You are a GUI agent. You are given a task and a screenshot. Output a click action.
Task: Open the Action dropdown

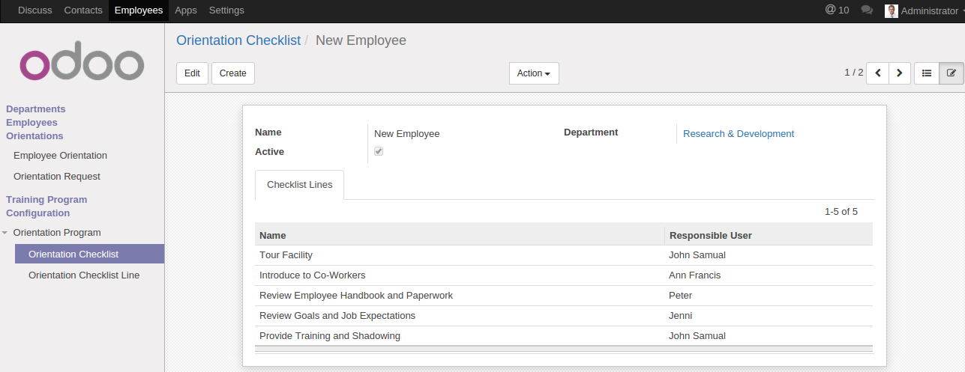(534, 73)
